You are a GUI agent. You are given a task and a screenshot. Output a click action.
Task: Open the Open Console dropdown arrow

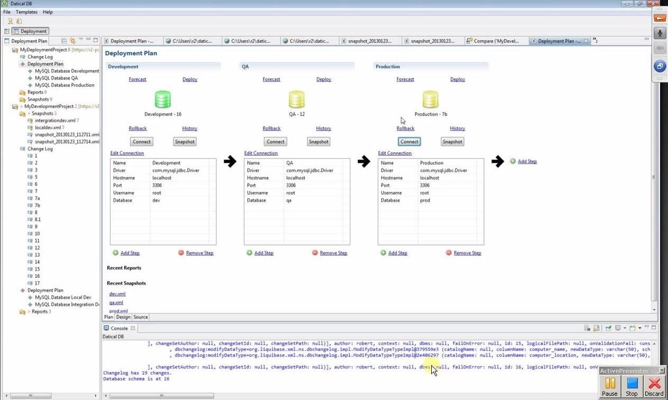coord(640,328)
